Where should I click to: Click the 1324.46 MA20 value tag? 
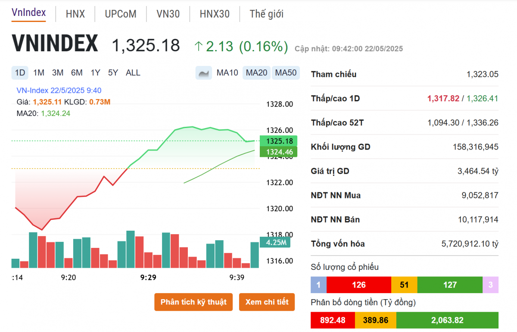coord(279,152)
